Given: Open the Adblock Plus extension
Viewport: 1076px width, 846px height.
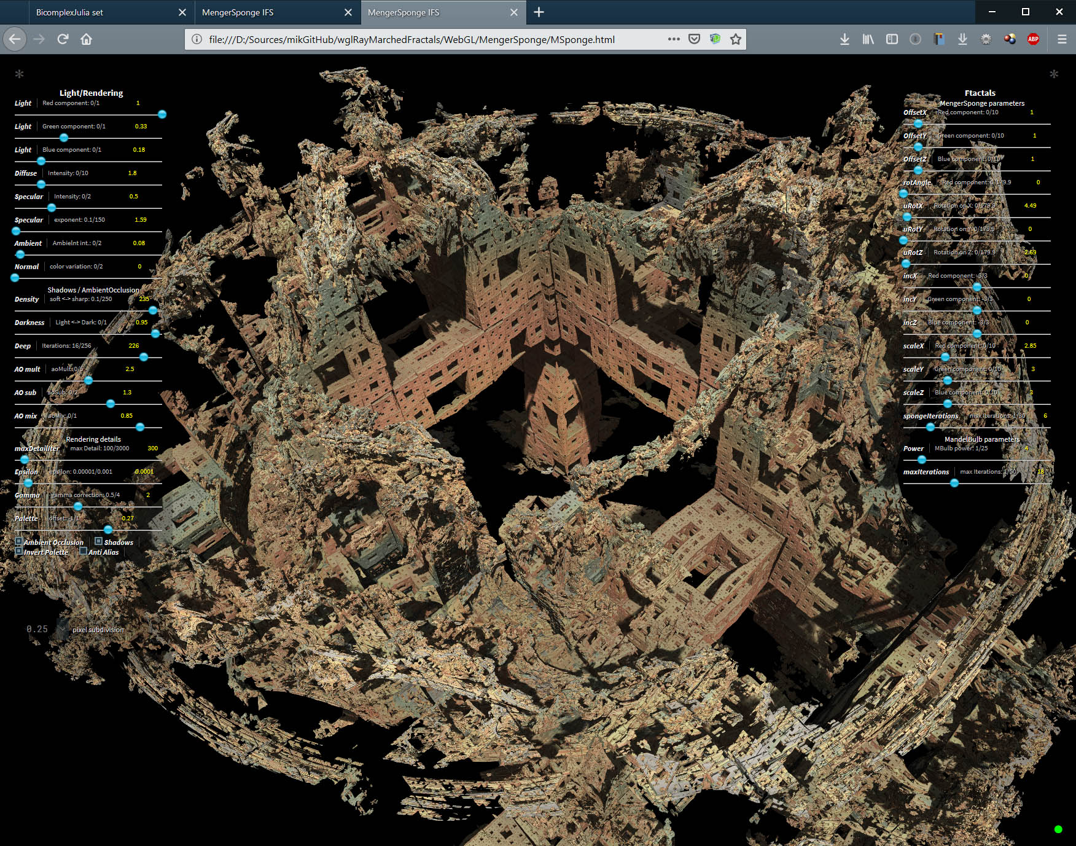Looking at the screenshot, I should tap(1033, 39).
